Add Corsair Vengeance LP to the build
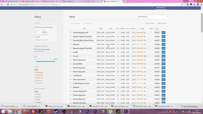203x114 pixels. [163, 33]
